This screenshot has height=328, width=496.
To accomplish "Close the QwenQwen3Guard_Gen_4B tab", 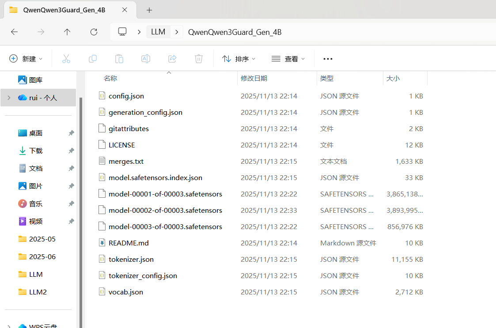I will pyautogui.click(x=125, y=10).
